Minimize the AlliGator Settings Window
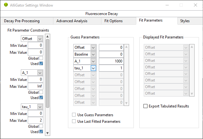 click(167, 5)
